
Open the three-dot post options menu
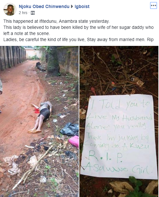tap(154, 6)
